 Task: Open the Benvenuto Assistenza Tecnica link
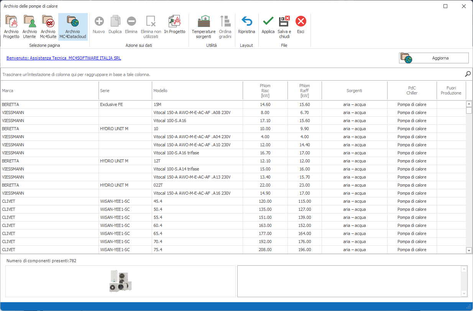[64, 58]
